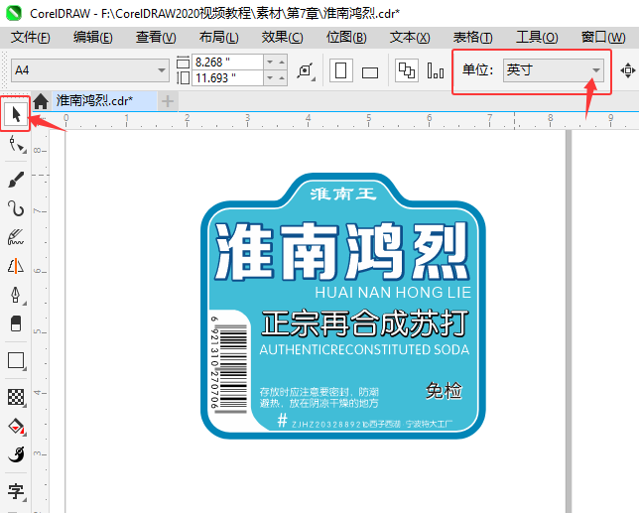Click the barcode on the label
The width and height of the screenshot is (639, 513).
[229, 363]
